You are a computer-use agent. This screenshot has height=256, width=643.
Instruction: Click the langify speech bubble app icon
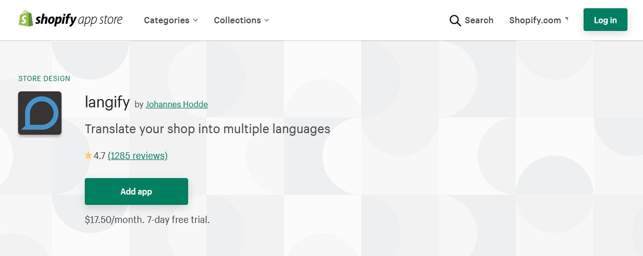[x=40, y=113]
